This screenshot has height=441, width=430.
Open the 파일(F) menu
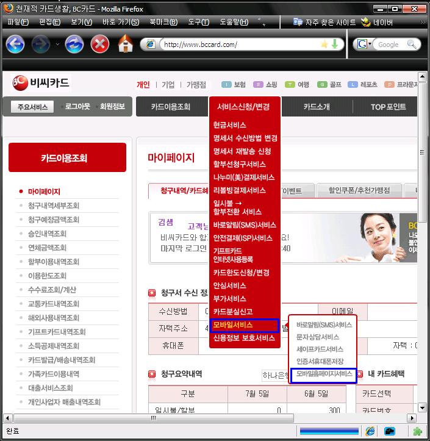(x=18, y=22)
